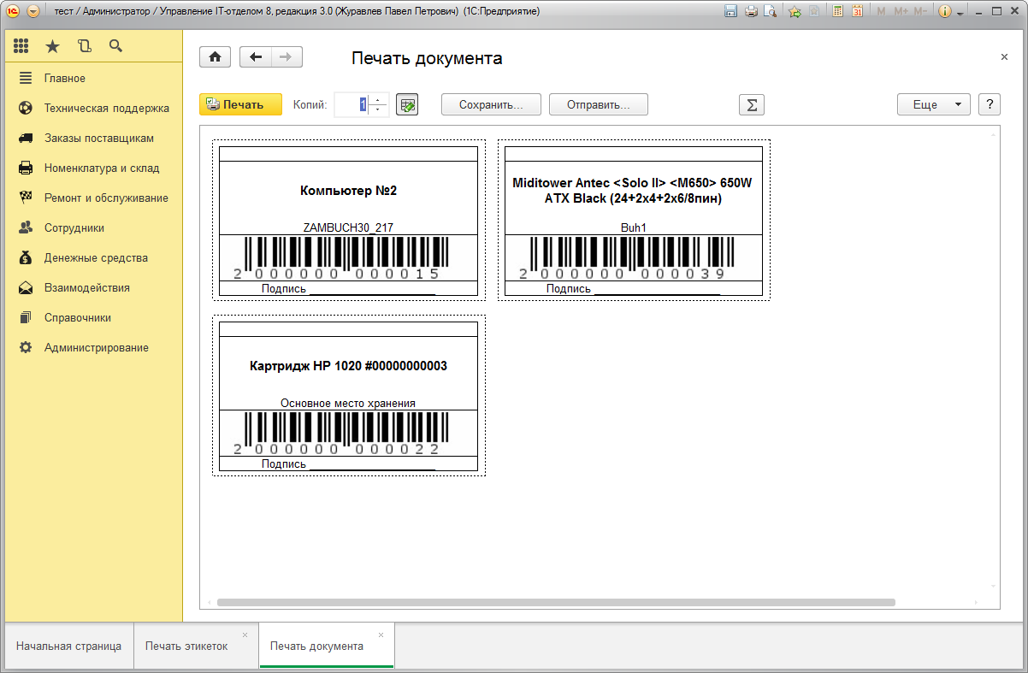This screenshot has width=1028, height=673.
Task: Increase the copies count with up arrow
Action: 379,99
